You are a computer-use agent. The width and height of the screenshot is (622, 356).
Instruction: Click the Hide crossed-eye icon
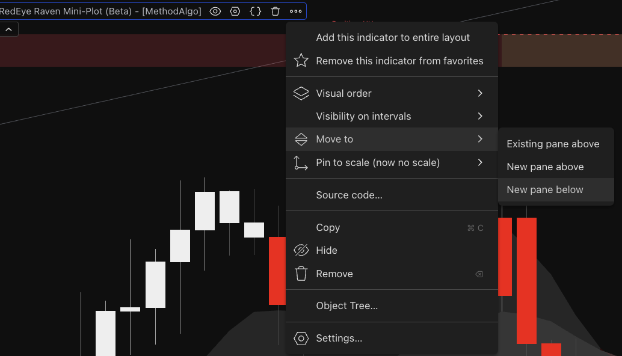tap(301, 250)
